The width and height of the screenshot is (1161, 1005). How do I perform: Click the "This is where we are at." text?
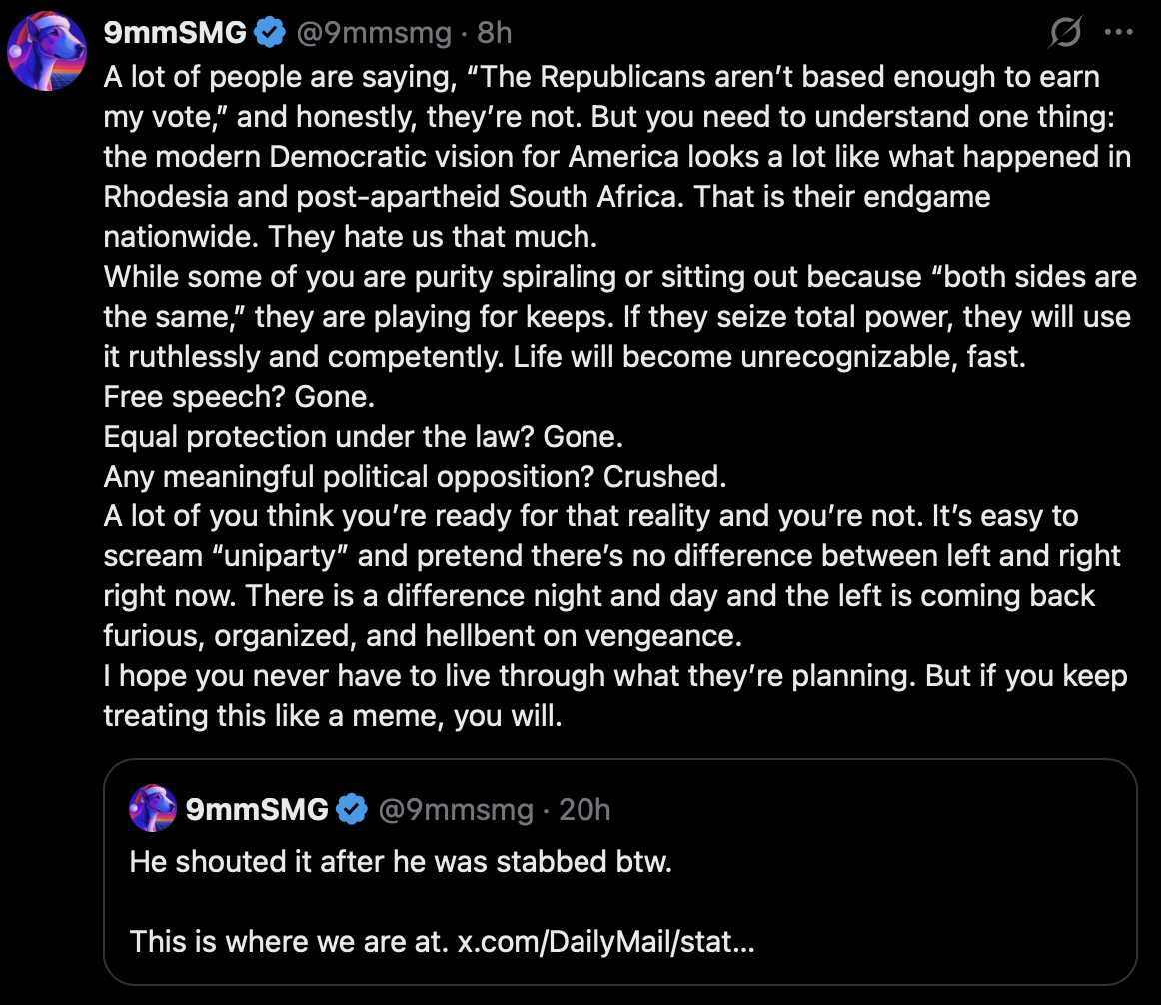coord(288,942)
